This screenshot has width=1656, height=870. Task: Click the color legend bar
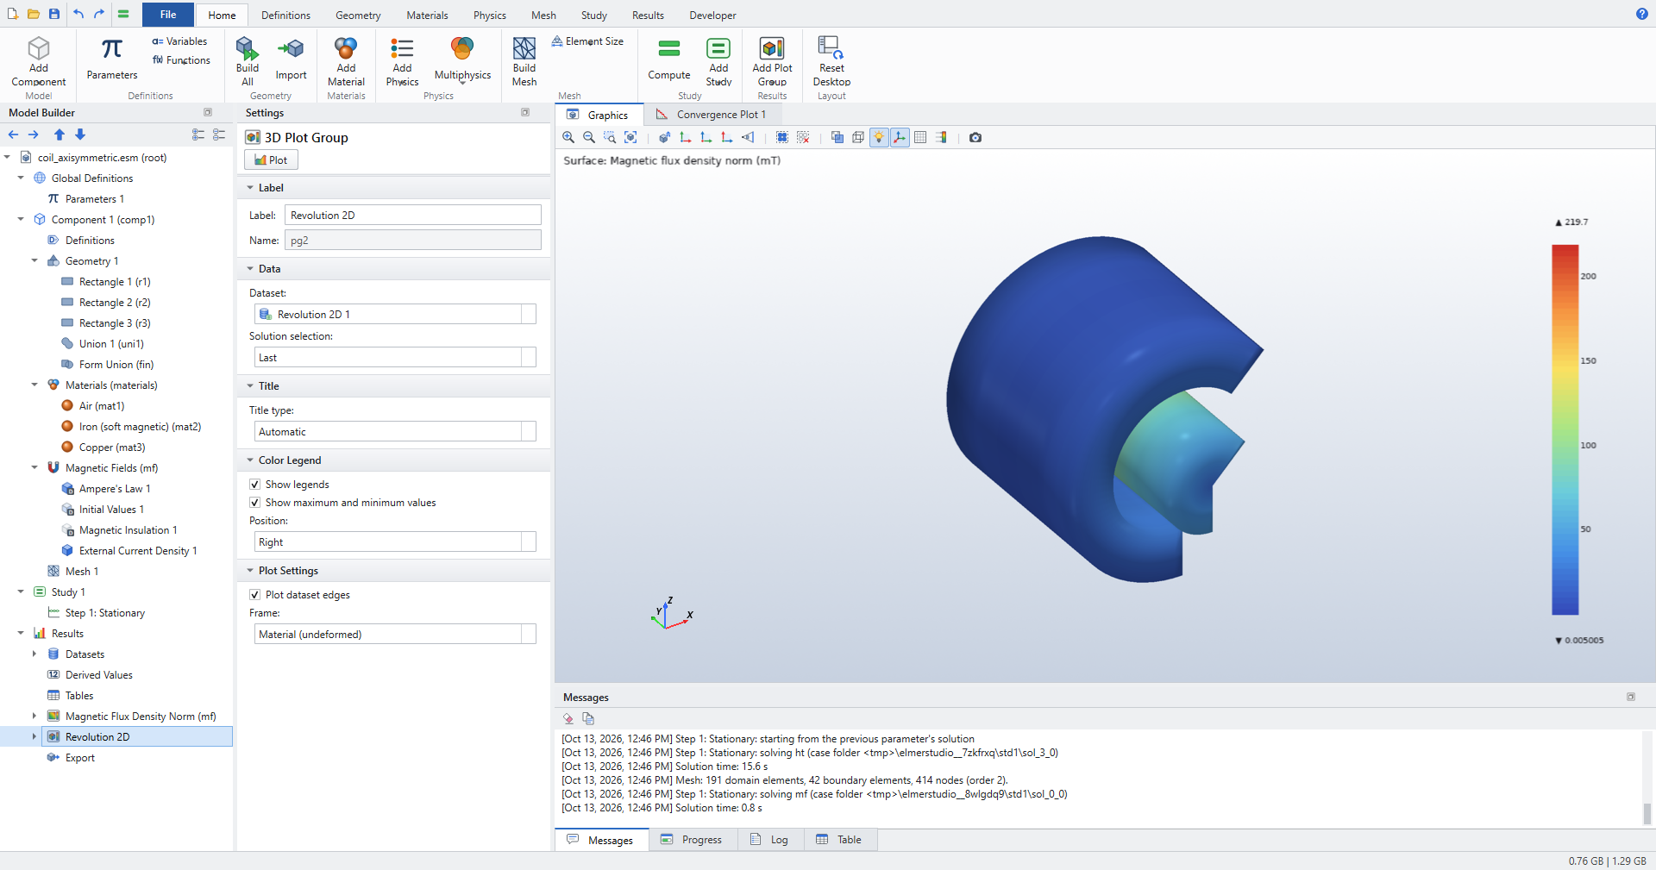point(1565,429)
